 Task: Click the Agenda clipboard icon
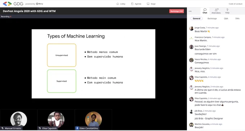tap(132, 4)
